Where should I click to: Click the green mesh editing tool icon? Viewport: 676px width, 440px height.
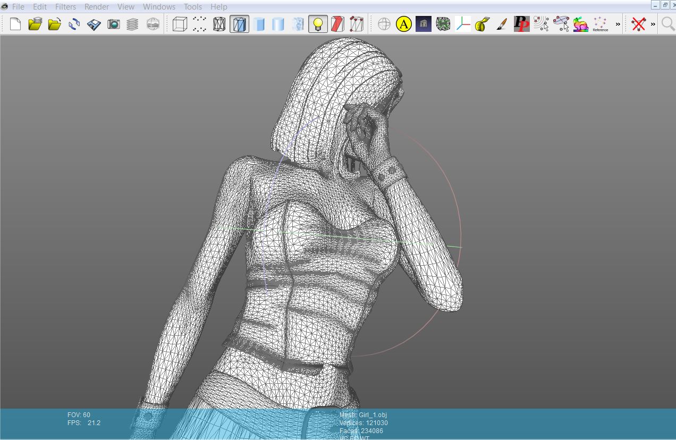[443, 24]
